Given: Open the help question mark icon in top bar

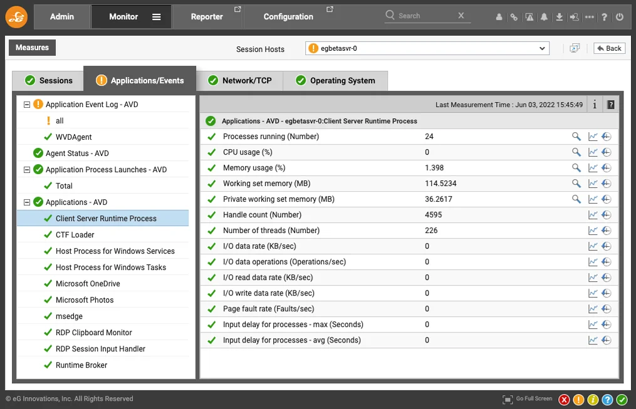Looking at the screenshot, I should tap(605, 17).
